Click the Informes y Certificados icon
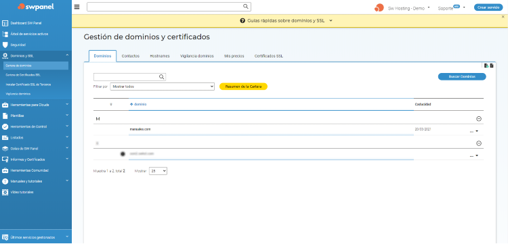 point(5,160)
